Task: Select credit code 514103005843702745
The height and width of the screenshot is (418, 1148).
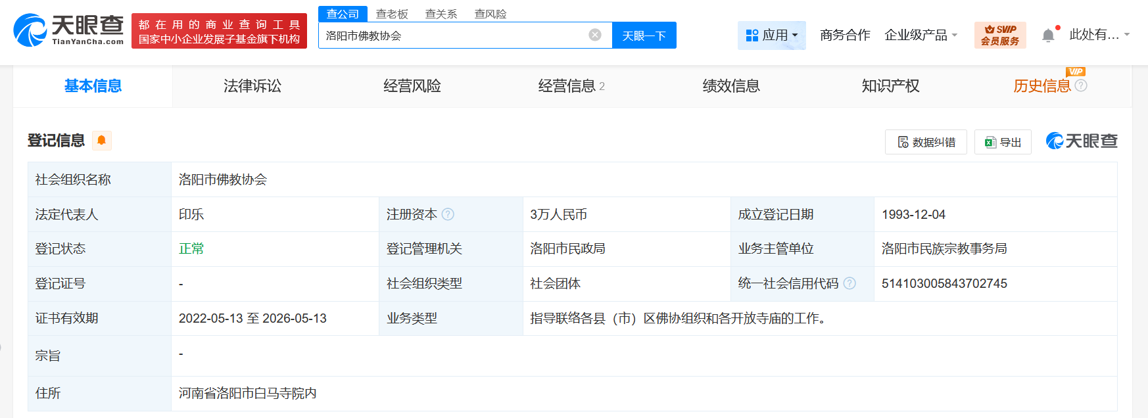Action: pos(944,283)
